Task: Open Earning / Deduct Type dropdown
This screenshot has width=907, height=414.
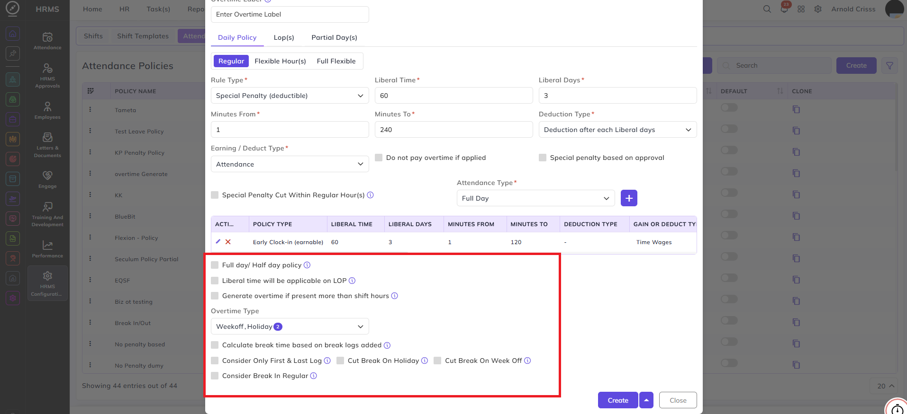Action: (x=290, y=164)
